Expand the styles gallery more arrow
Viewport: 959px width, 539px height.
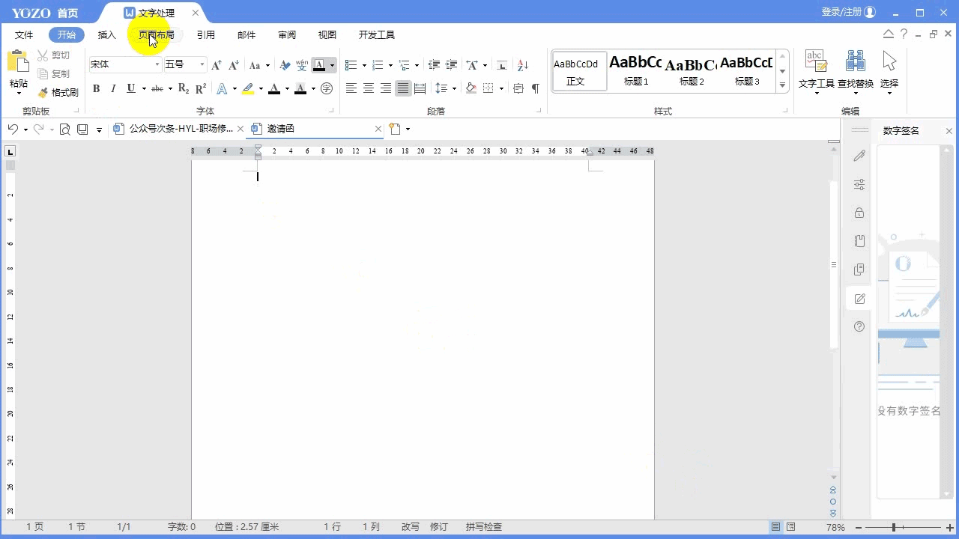pyautogui.click(x=783, y=85)
